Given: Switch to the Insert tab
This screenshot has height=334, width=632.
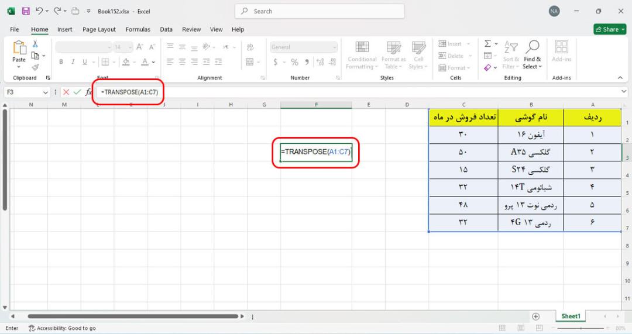Looking at the screenshot, I should coord(64,29).
